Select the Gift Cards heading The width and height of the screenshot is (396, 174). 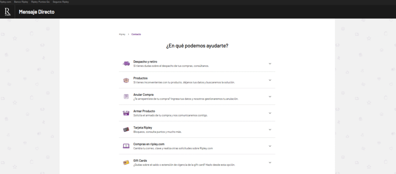pos(140,160)
